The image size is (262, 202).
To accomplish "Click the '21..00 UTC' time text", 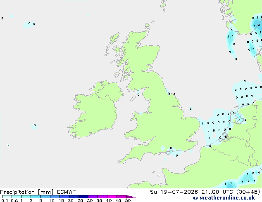I will click(217, 192).
